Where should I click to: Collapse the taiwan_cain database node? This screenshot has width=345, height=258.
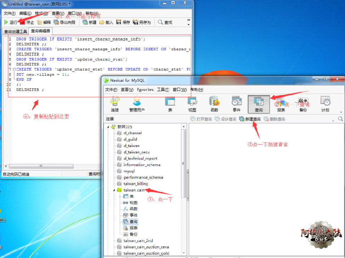click(114, 190)
